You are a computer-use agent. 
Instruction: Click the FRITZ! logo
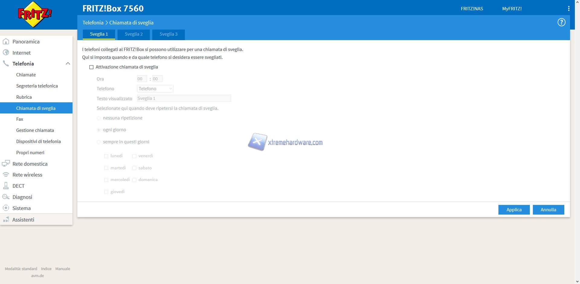[35, 14]
